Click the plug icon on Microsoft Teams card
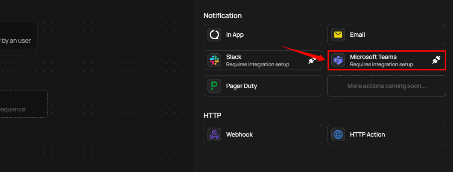453x172 pixels. coord(436,61)
